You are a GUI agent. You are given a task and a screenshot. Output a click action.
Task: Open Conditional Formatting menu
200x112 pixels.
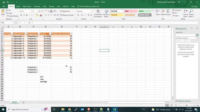coord(98,13)
